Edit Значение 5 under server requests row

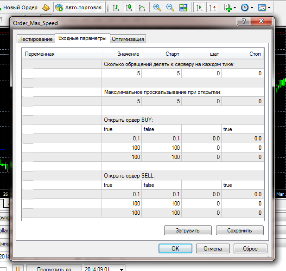(x=121, y=73)
